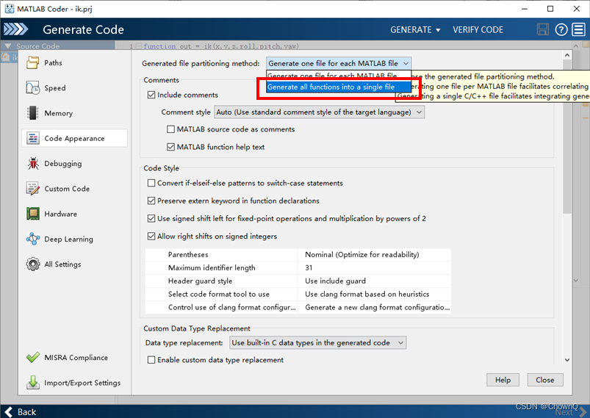Open the Hardware board icon

33,214
